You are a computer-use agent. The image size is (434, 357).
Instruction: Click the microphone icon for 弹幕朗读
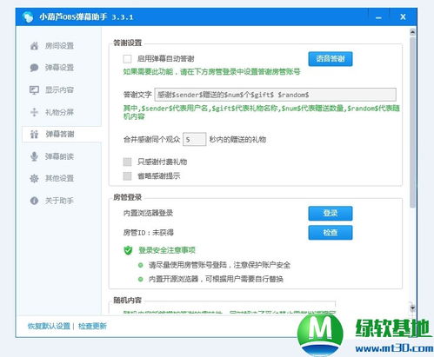[34, 156]
